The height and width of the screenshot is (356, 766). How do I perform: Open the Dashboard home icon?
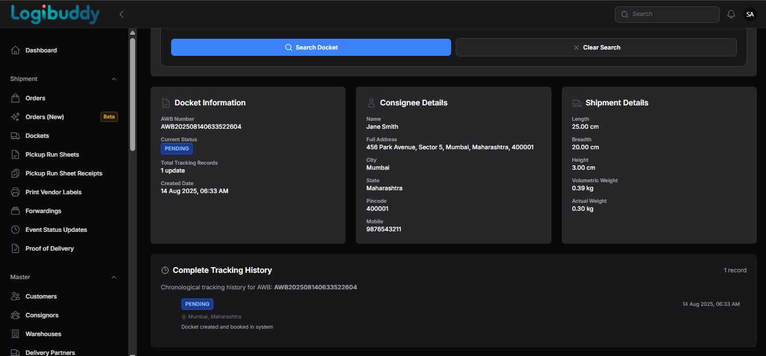click(x=15, y=50)
